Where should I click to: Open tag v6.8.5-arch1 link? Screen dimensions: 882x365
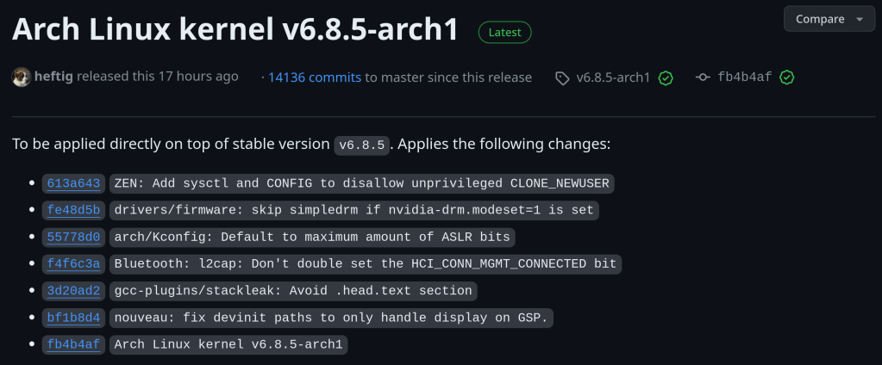[613, 77]
